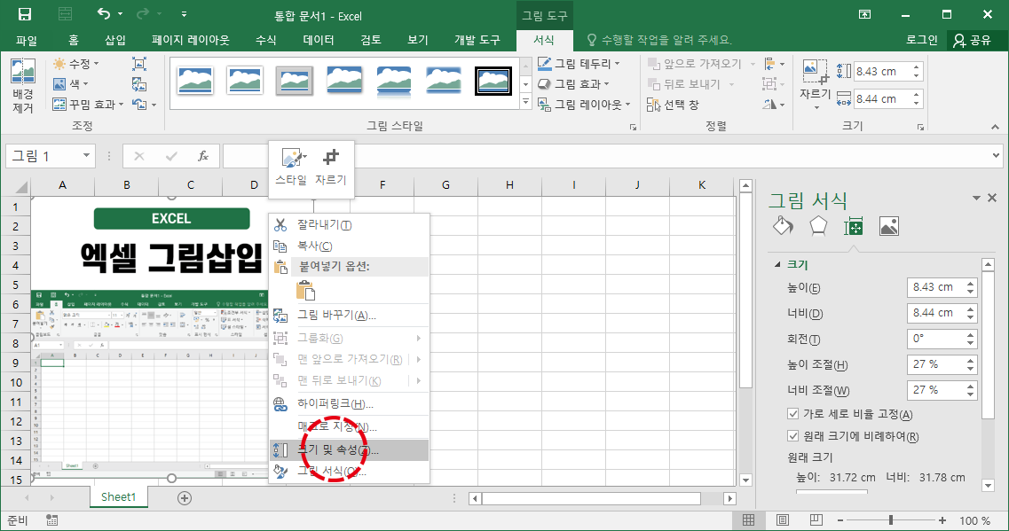
Task: Expand the formula bar
Action: click(996, 155)
